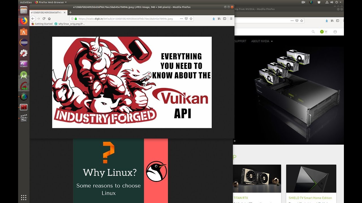Open the Library in front Firefox window
The width and height of the screenshot is (362, 203).
pos(219,19)
